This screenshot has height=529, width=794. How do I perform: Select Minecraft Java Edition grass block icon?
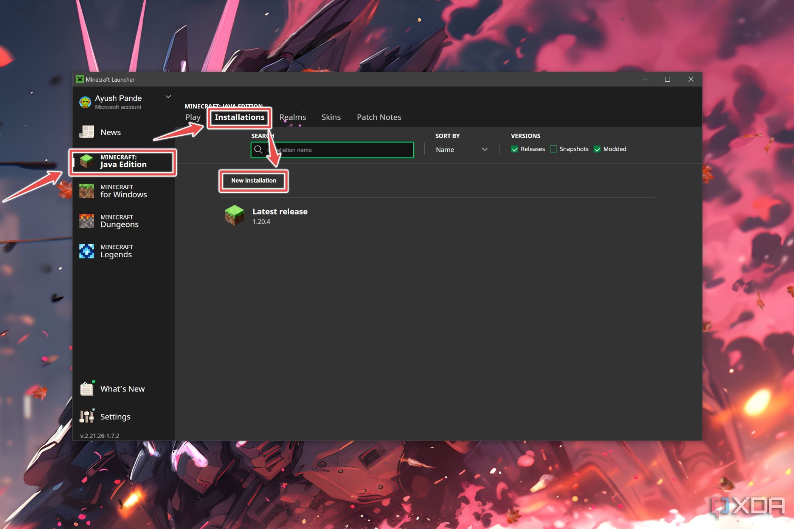click(x=87, y=161)
